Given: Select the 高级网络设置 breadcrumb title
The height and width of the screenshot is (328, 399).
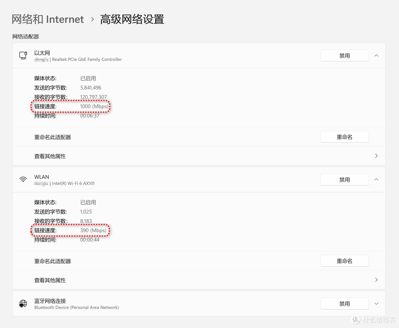Looking at the screenshot, I should tap(132, 19).
